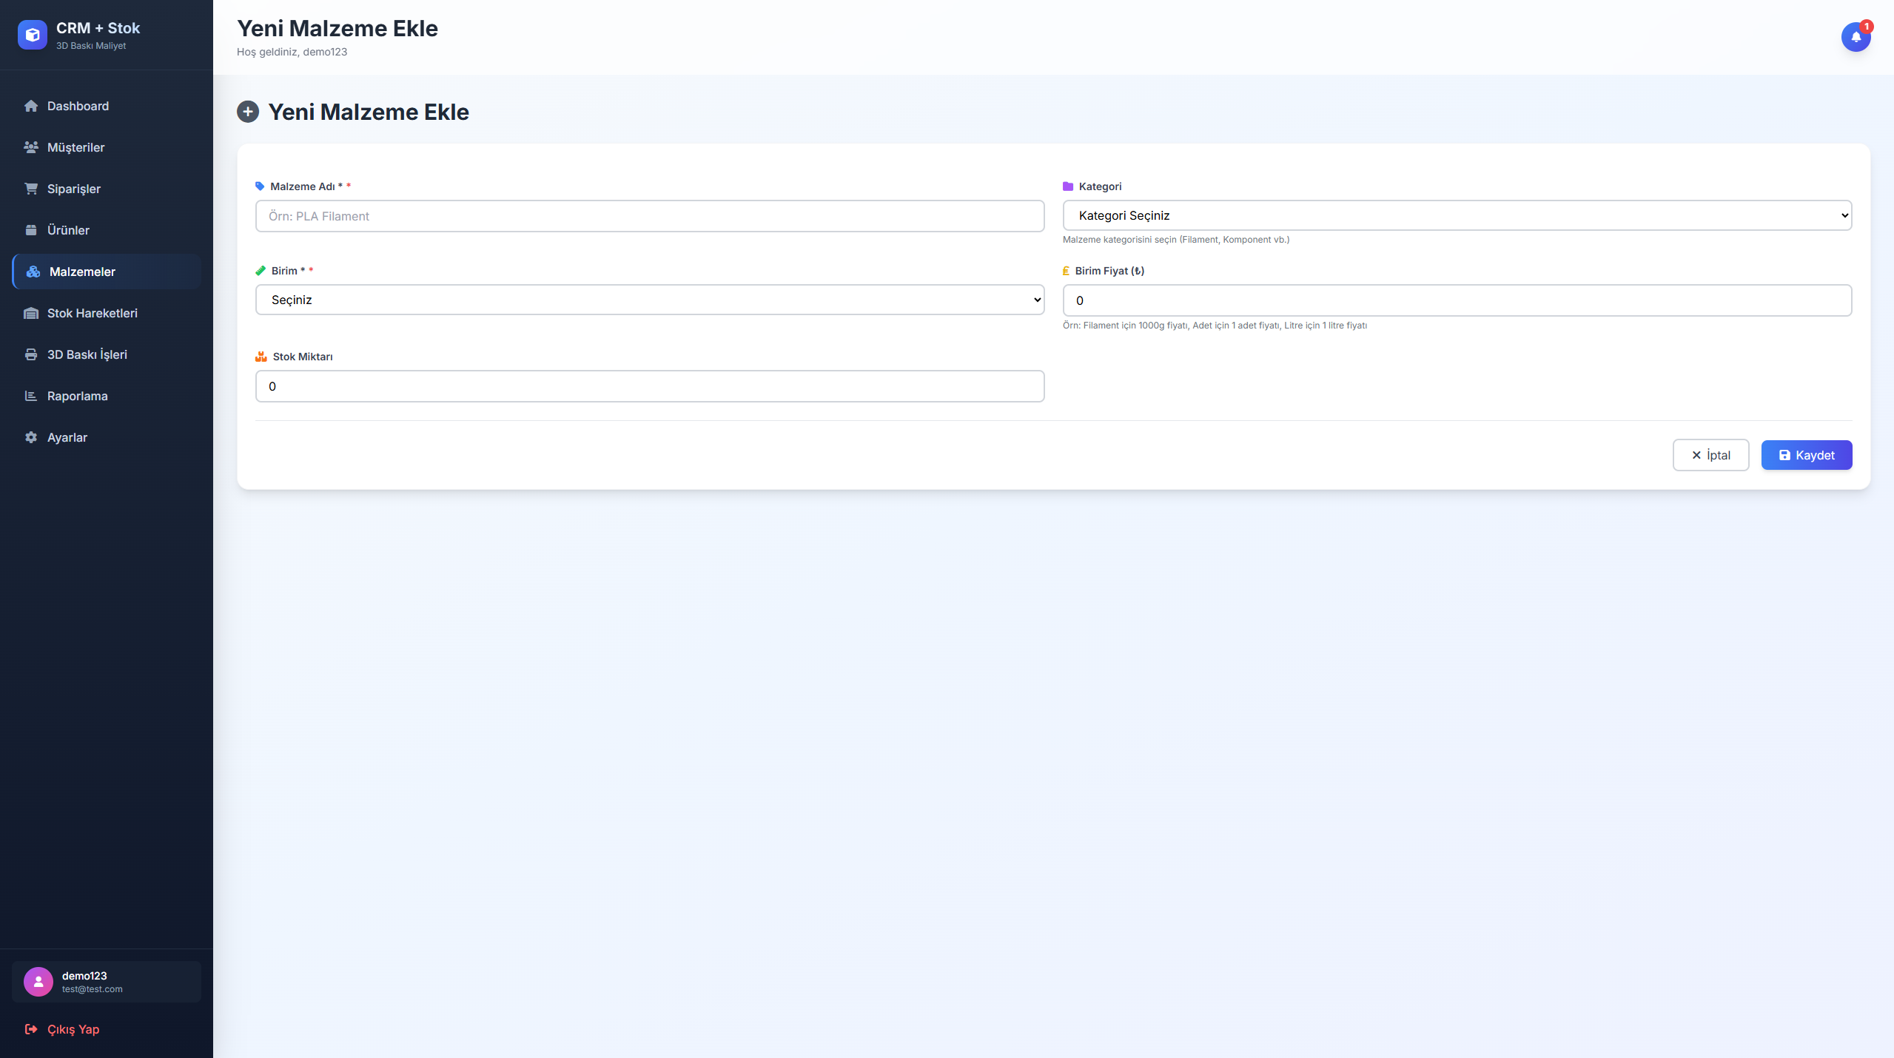Cancel with the İptal button
The height and width of the screenshot is (1058, 1894).
coord(1710,455)
